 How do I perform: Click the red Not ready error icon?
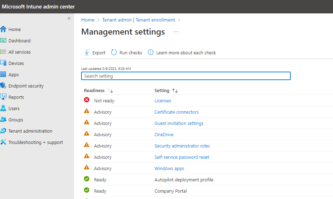pos(87,100)
